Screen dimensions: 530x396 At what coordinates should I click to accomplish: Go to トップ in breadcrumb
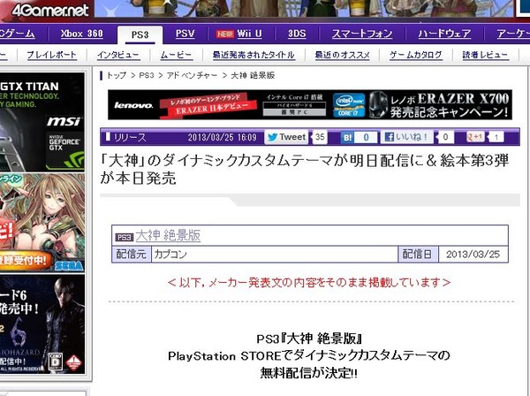(x=117, y=75)
